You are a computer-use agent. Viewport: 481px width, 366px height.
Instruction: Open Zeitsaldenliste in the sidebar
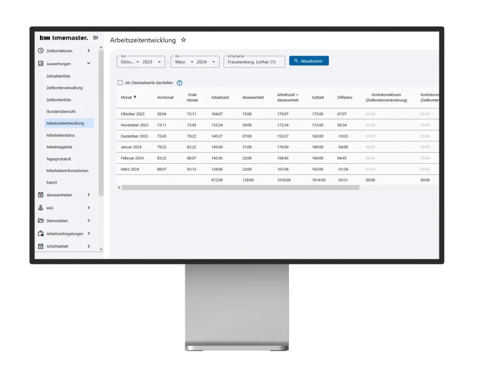[58, 76]
